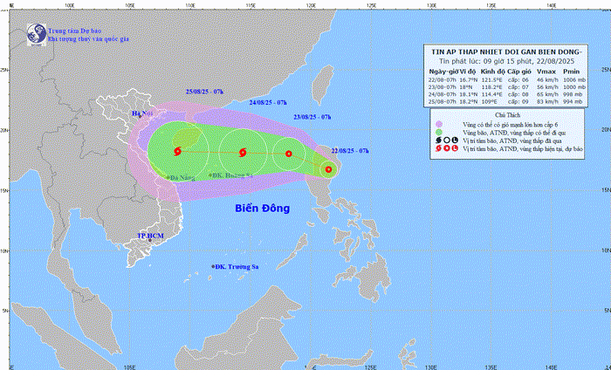This screenshot has height=370, width=611.
Task: Click the 'Biển Đông' sea label
Action: click(x=262, y=209)
